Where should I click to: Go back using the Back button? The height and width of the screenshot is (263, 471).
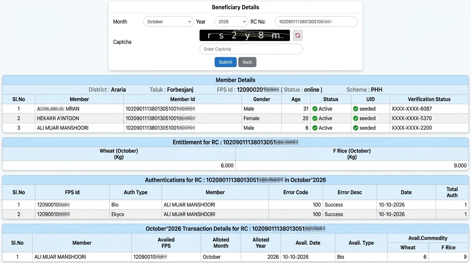pos(247,62)
